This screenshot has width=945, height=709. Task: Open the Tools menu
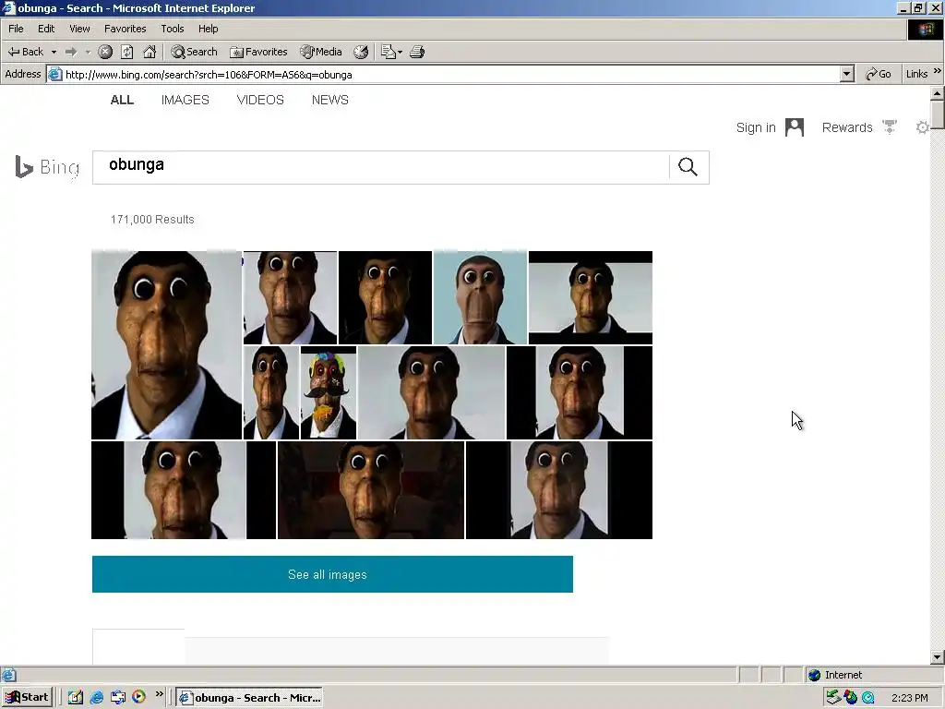click(172, 29)
